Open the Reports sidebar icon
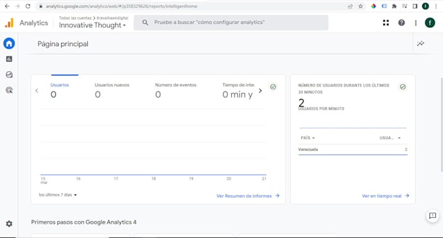Screen dimensions: 443x238 click(9, 59)
